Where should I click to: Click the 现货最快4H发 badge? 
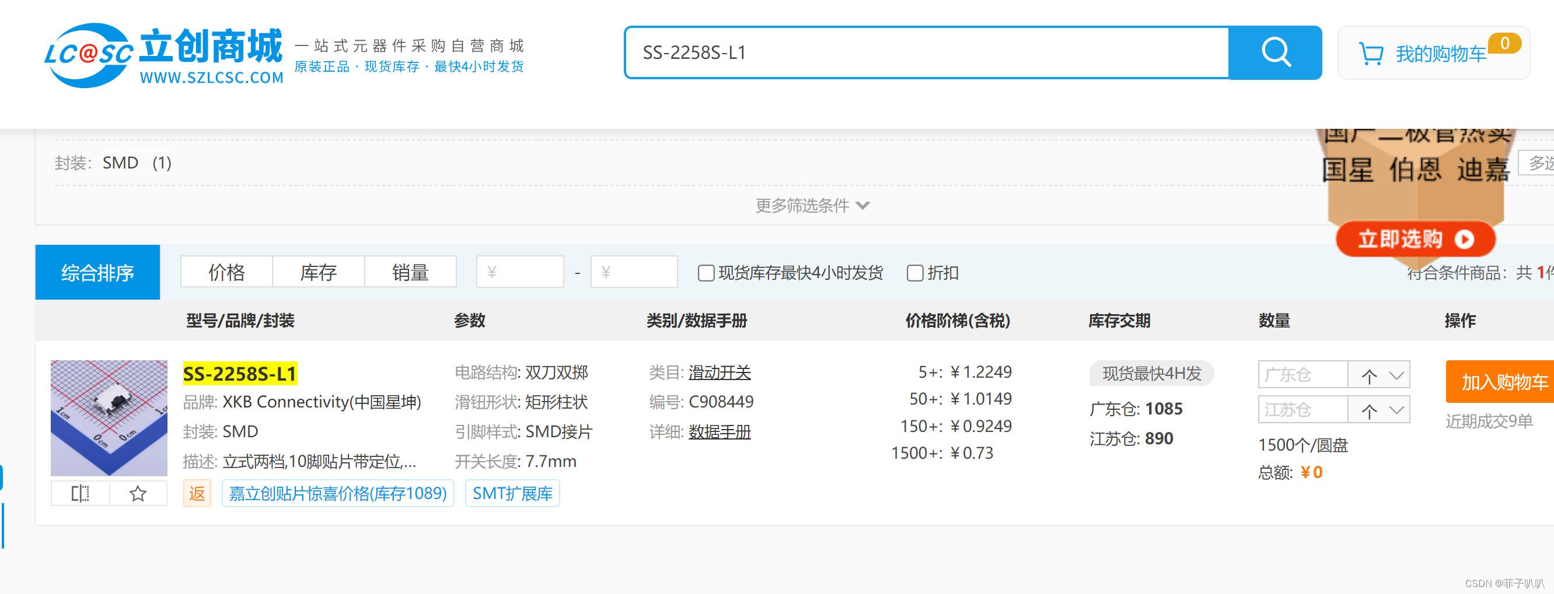tap(1151, 374)
